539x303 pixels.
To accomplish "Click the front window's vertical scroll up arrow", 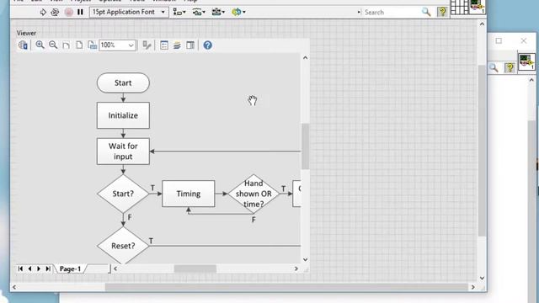I will pyautogui.click(x=482, y=24).
